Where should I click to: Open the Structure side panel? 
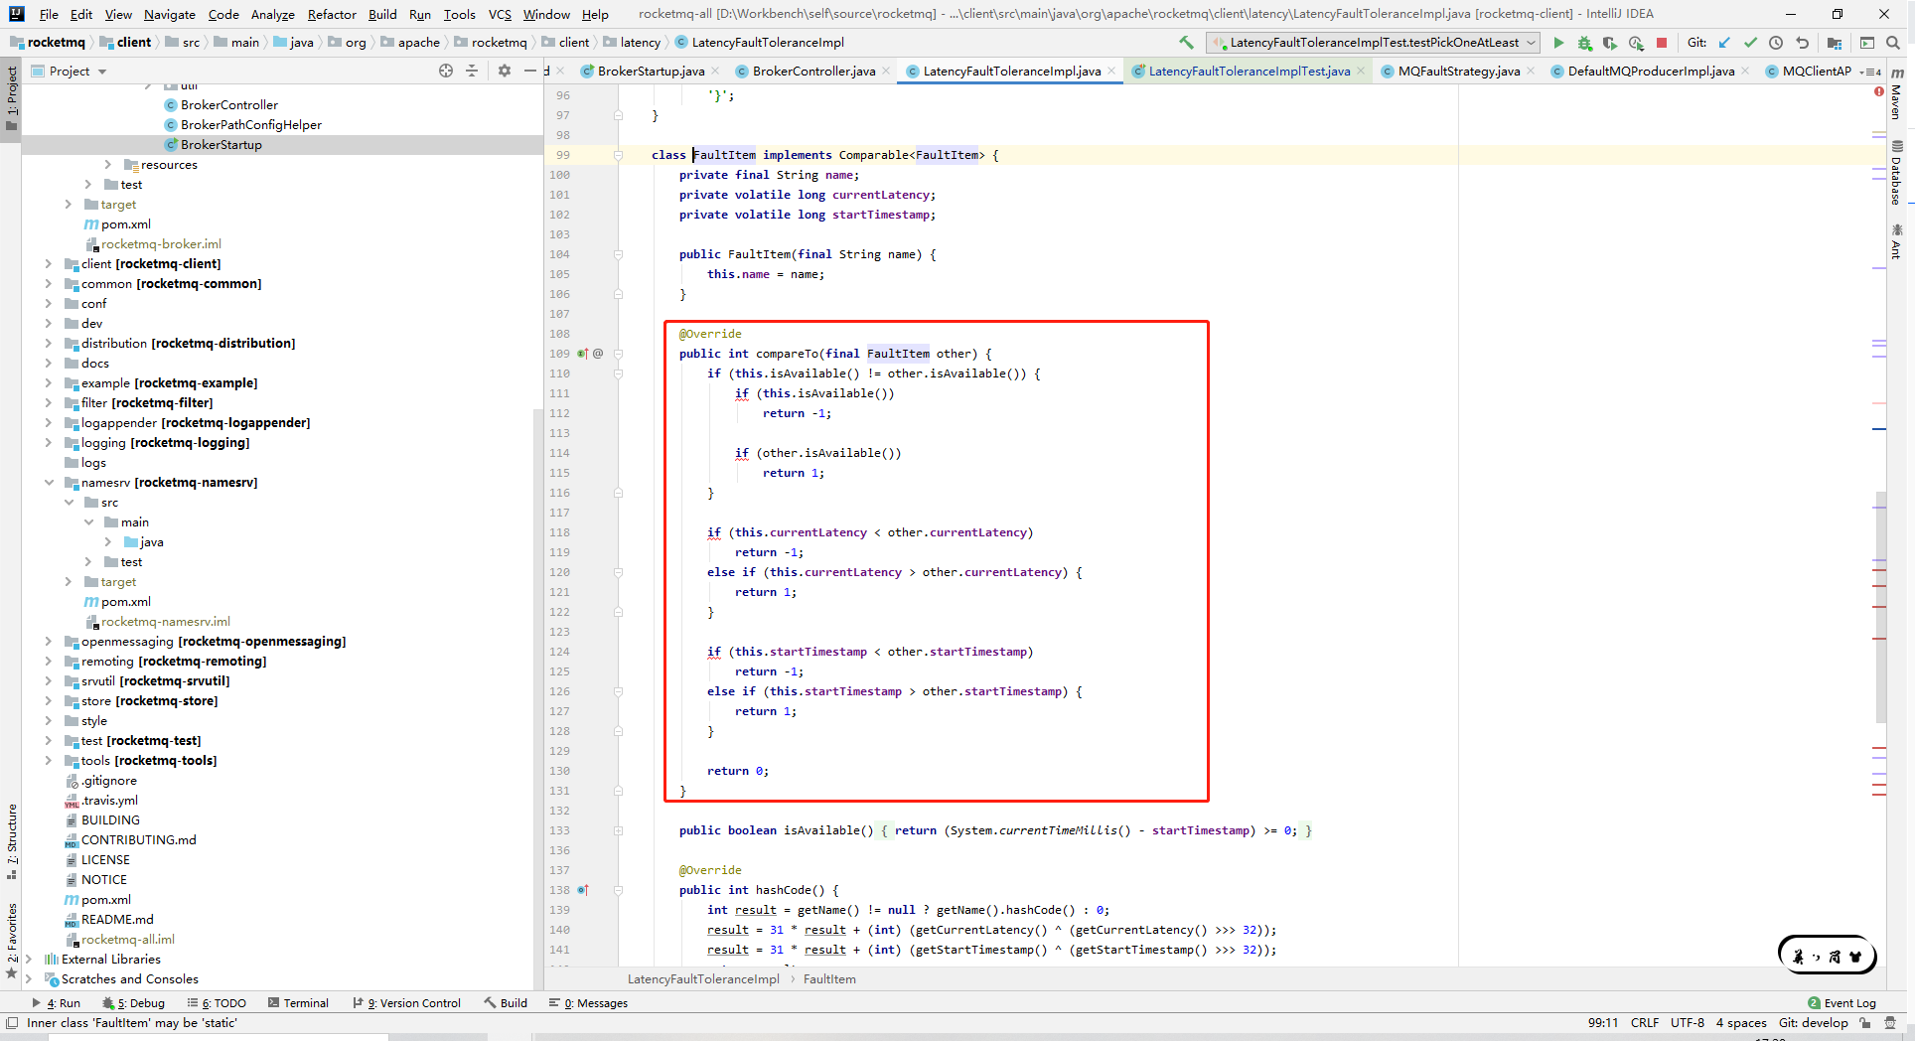point(12,842)
